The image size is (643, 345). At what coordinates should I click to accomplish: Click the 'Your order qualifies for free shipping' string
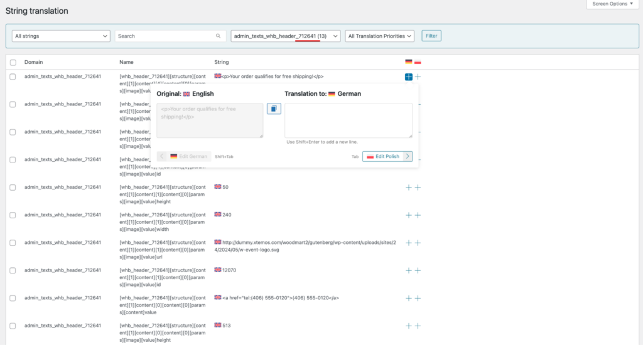point(273,76)
